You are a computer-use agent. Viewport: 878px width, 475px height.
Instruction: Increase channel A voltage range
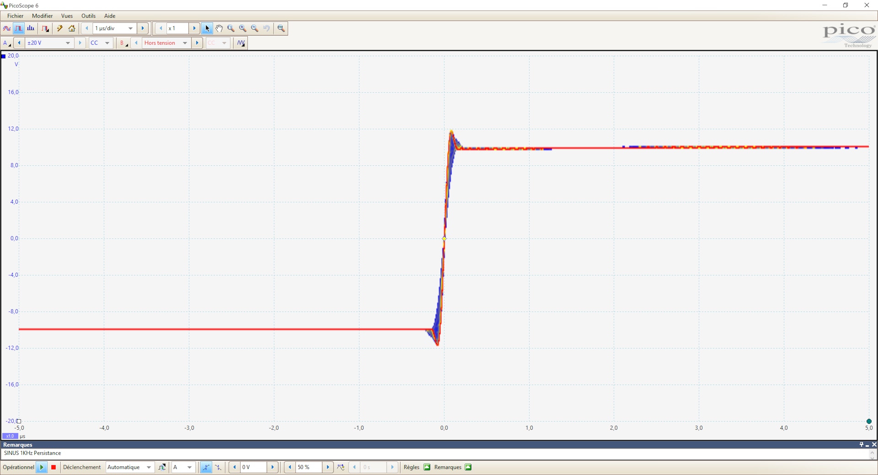pyautogui.click(x=80, y=43)
